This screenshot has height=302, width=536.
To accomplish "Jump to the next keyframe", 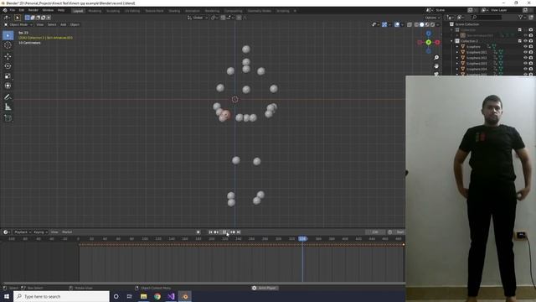I will 233,232.
